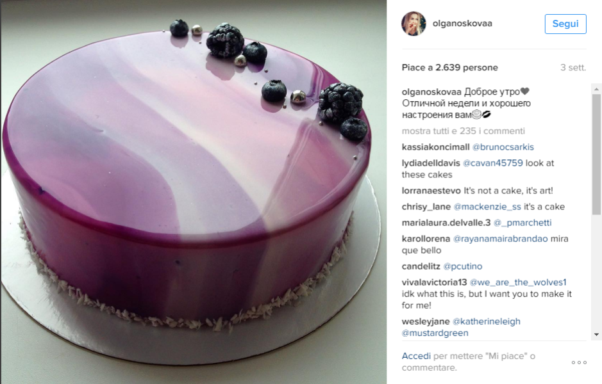This screenshot has width=602, height=384.
Task: Open @cavan45759 mention
Action: (x=493, y=163)
